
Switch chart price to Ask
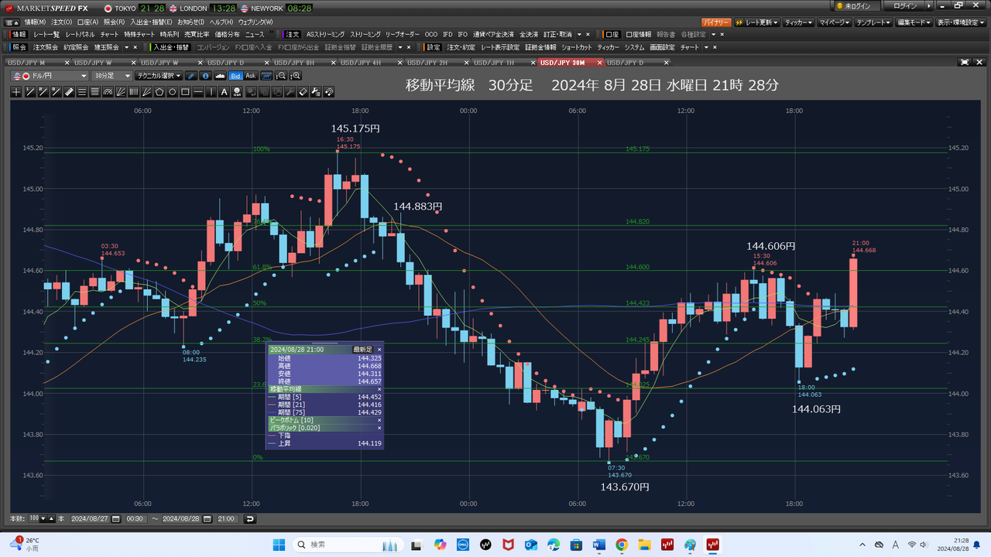[x=251, y=76]
